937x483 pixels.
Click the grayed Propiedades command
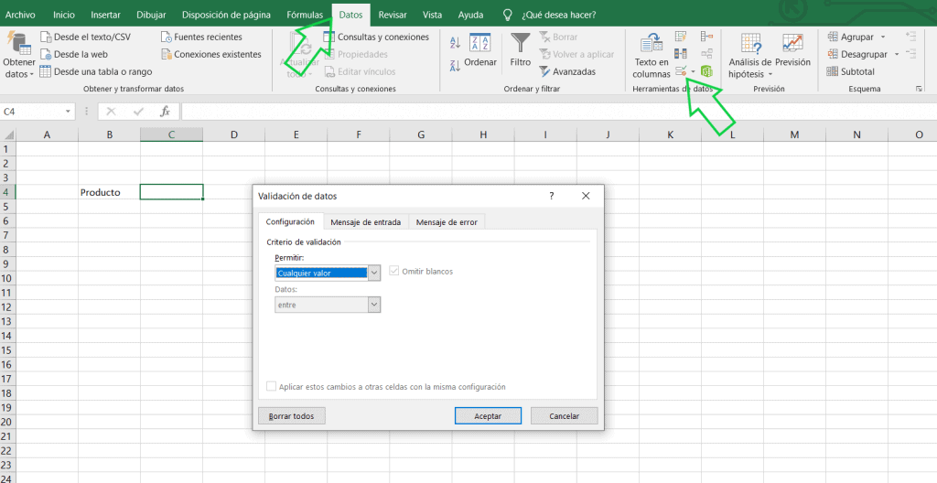point(356,54)
